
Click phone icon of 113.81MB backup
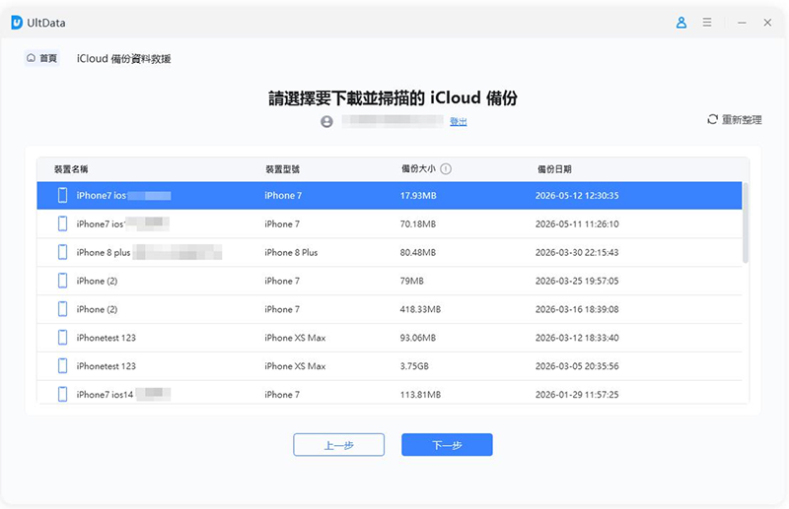point(62,395)
